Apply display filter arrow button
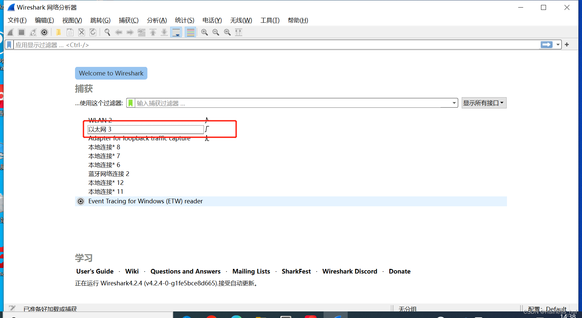The width and height of the screenshot is (582, 318). [x=547, y=44]
